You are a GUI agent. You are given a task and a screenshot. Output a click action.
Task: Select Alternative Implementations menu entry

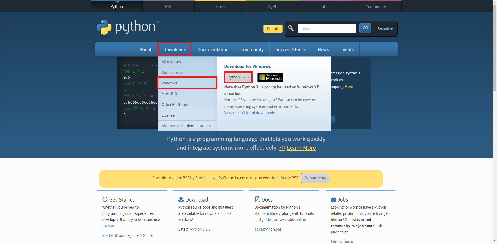[x=187, y=126]
